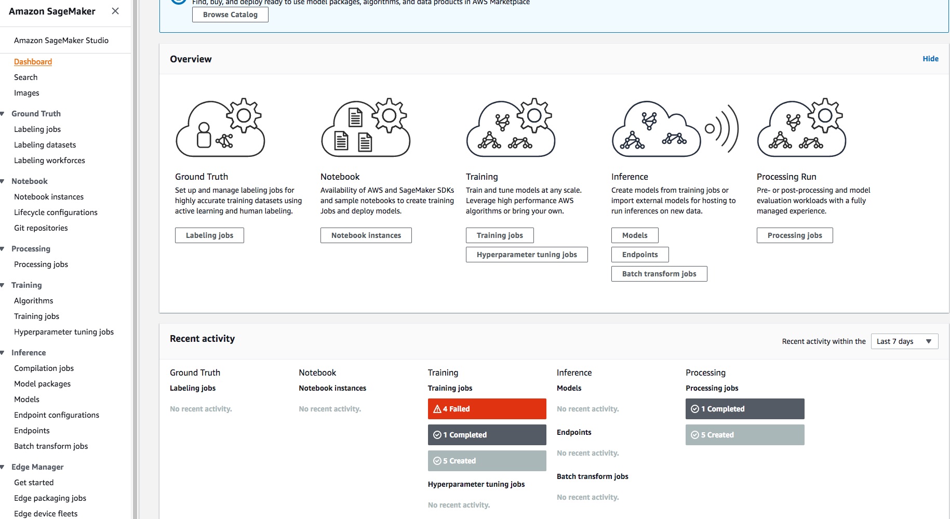Collapse the Processing sidebar section
950x519 pixels.
(x=3, y=249)
